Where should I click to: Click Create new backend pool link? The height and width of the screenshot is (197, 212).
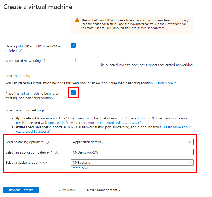[x=79, y=168]
